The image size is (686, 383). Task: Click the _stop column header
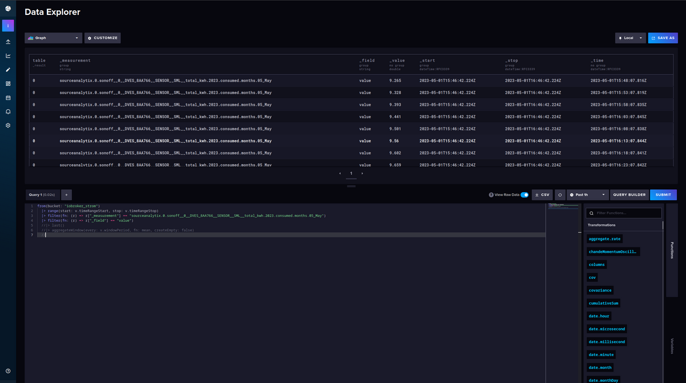pyautogui.click(x=512, y=61)
